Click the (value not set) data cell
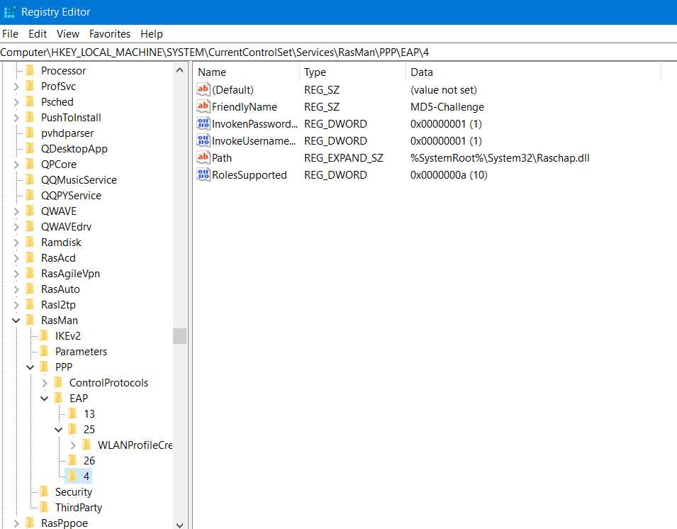This screenshot has width=677, height=529. pos(444,90)
